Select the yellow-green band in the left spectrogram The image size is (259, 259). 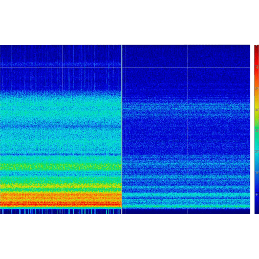(61, 166)
